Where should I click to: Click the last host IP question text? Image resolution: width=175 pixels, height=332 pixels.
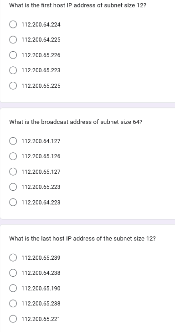[82, 238]
